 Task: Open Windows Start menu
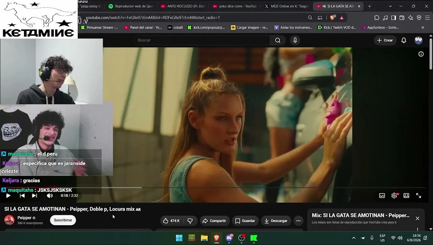[179, 238]
